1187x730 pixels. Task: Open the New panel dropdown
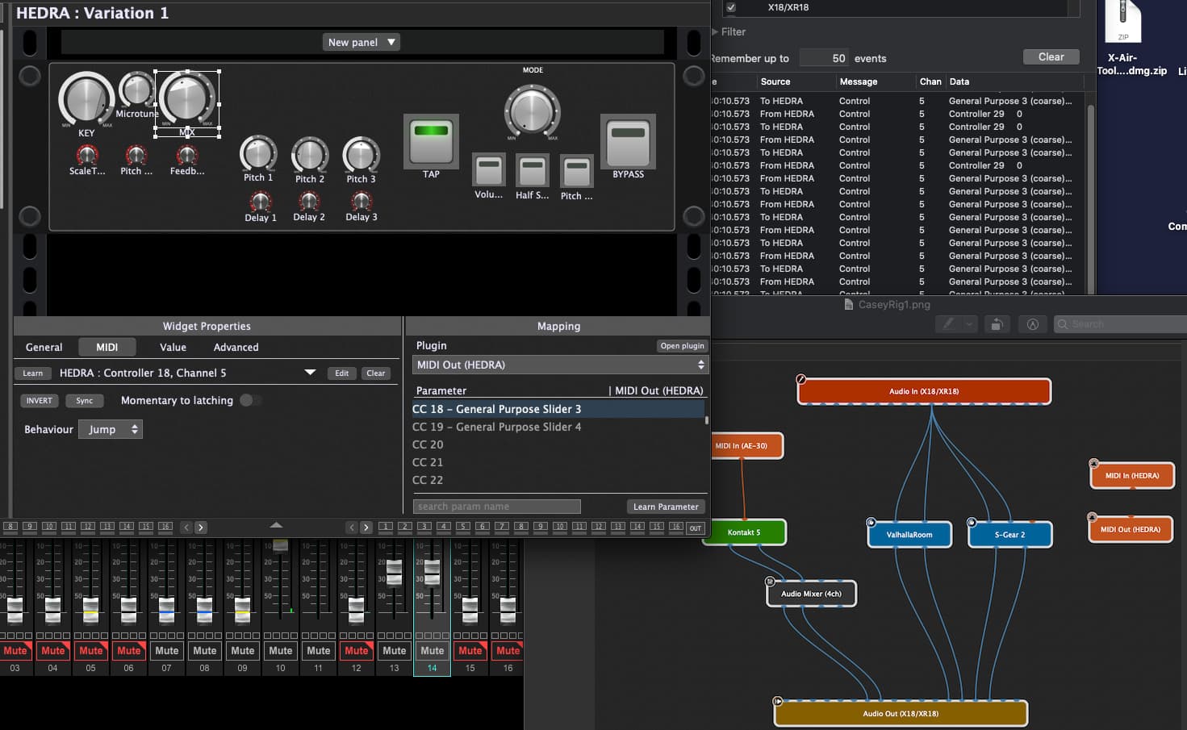click(x=362, y=42)
